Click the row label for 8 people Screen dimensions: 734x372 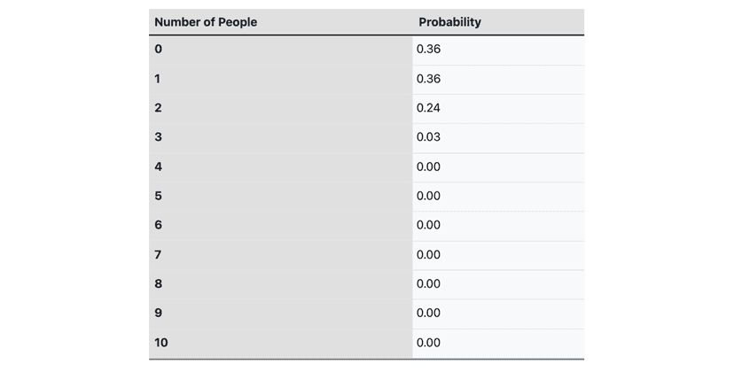(159, 284)
